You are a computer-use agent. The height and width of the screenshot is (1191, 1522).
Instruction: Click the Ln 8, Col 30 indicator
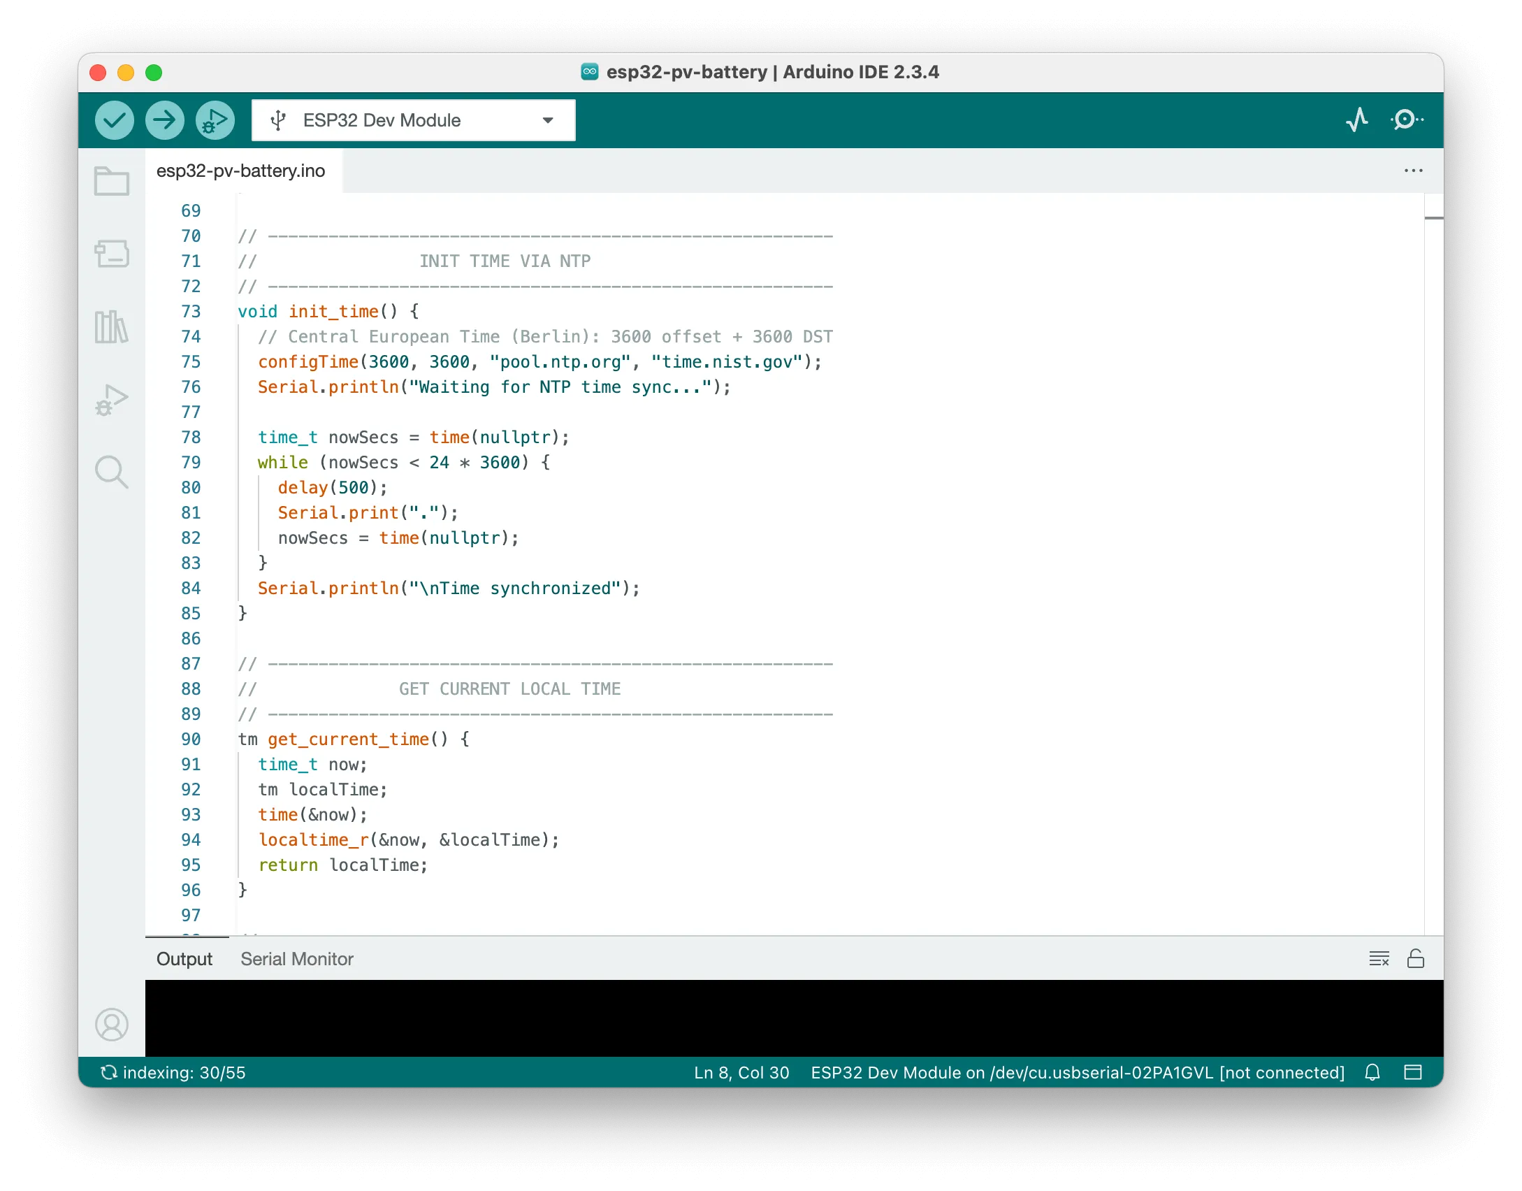741,1073
